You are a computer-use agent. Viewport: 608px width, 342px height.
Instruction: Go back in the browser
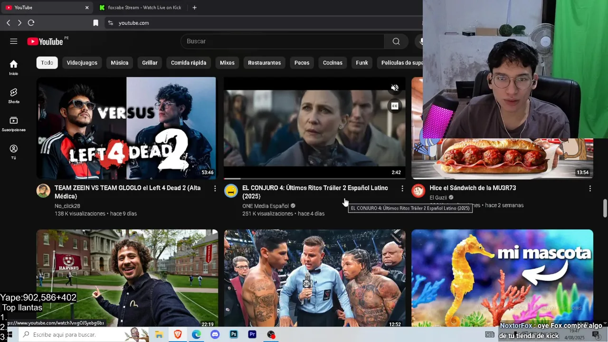pos(8,23)
